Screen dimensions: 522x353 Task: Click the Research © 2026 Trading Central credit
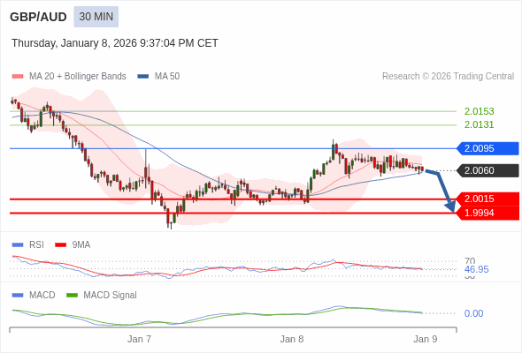point(448,77)
